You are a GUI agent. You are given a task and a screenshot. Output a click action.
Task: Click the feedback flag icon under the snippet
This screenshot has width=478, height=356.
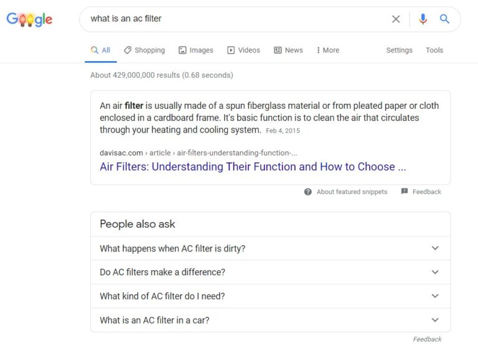click(405, 192)
